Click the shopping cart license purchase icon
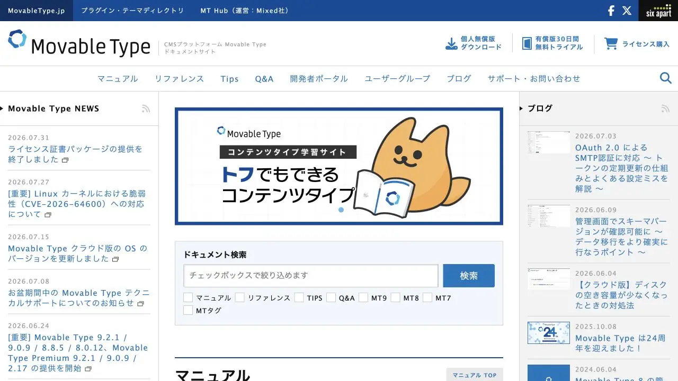 [611, 43]
